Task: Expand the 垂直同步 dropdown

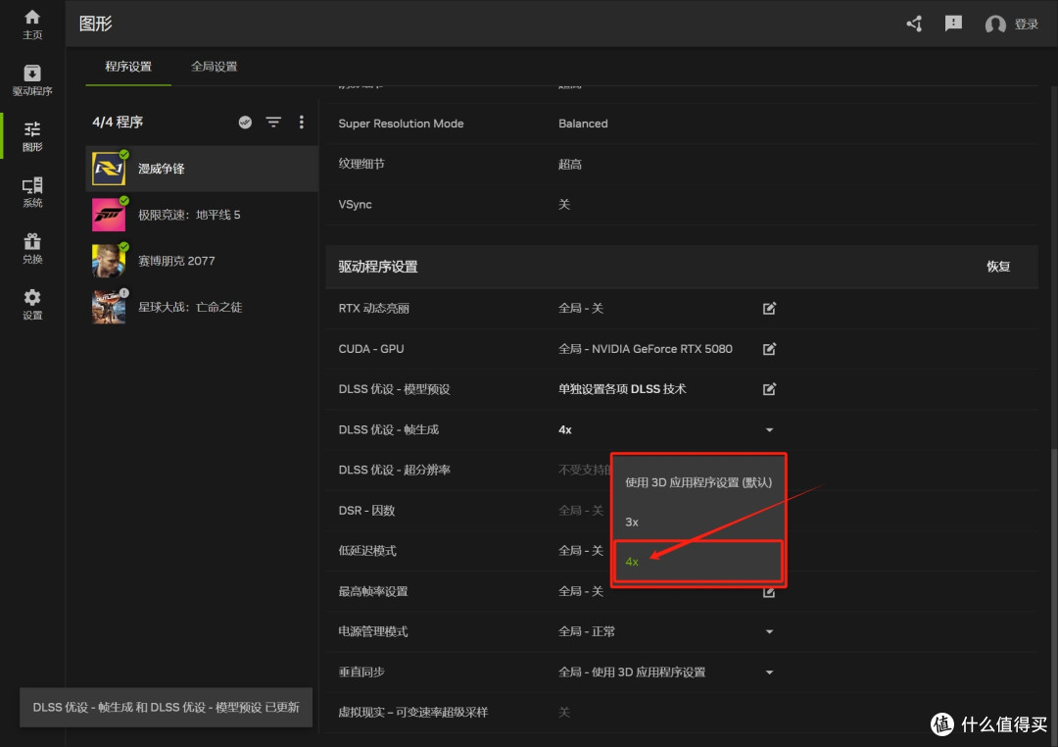Action: (769, 672)
